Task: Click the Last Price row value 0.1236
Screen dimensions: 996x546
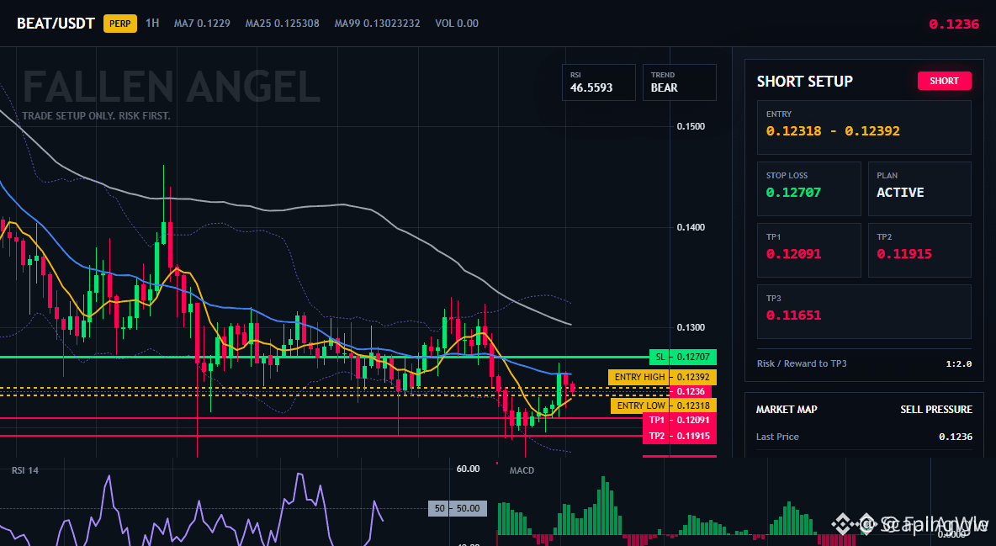Action: [956, 437]
